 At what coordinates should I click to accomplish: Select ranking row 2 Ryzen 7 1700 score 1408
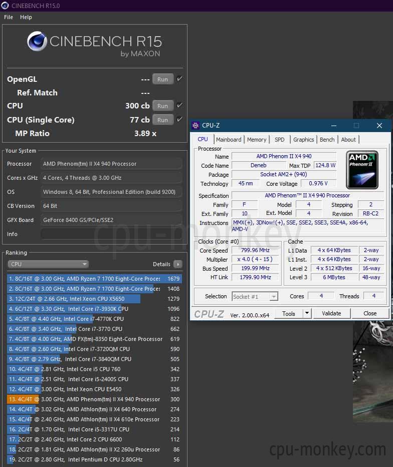tap(94, 289)
